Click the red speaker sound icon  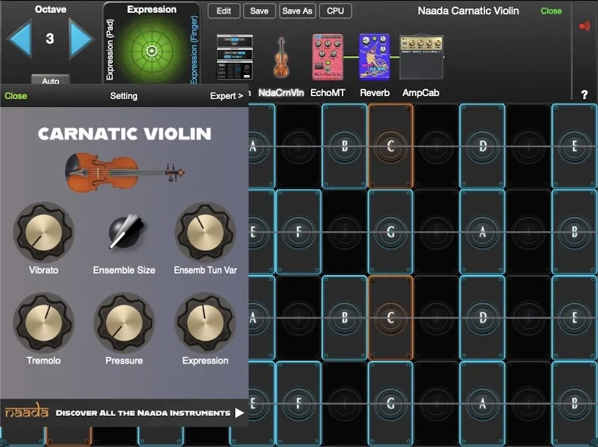point(584,27)
